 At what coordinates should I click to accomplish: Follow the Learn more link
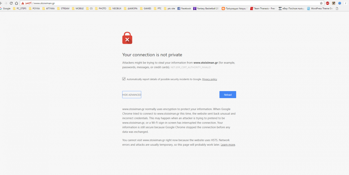pyautogui.click(x=228, y=145)
